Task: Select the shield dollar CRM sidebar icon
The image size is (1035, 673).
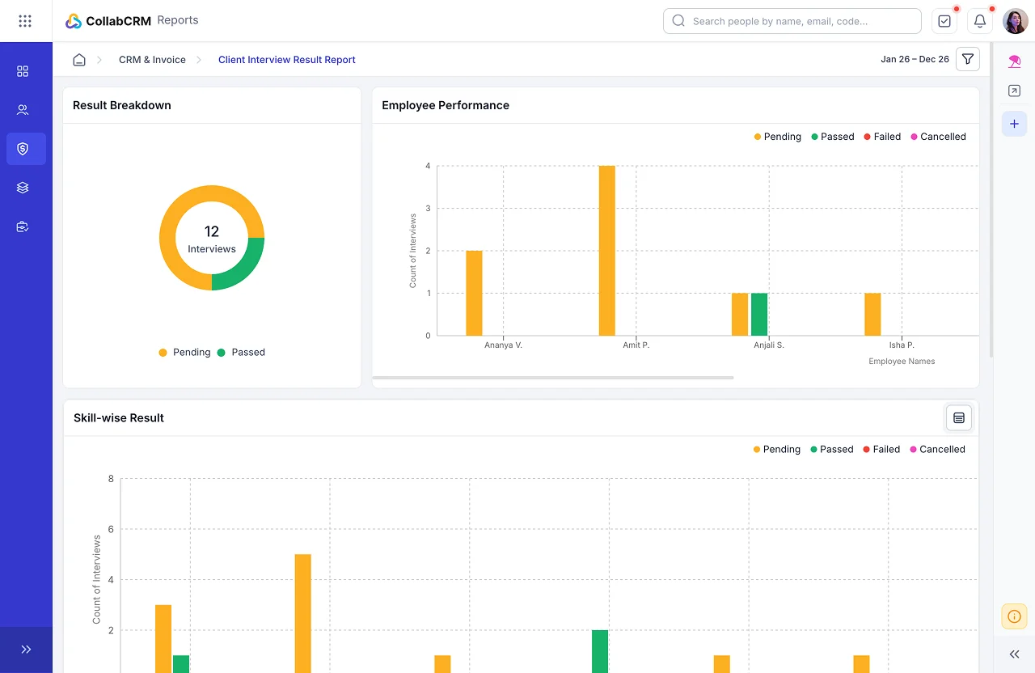Action: pos(26,149)
